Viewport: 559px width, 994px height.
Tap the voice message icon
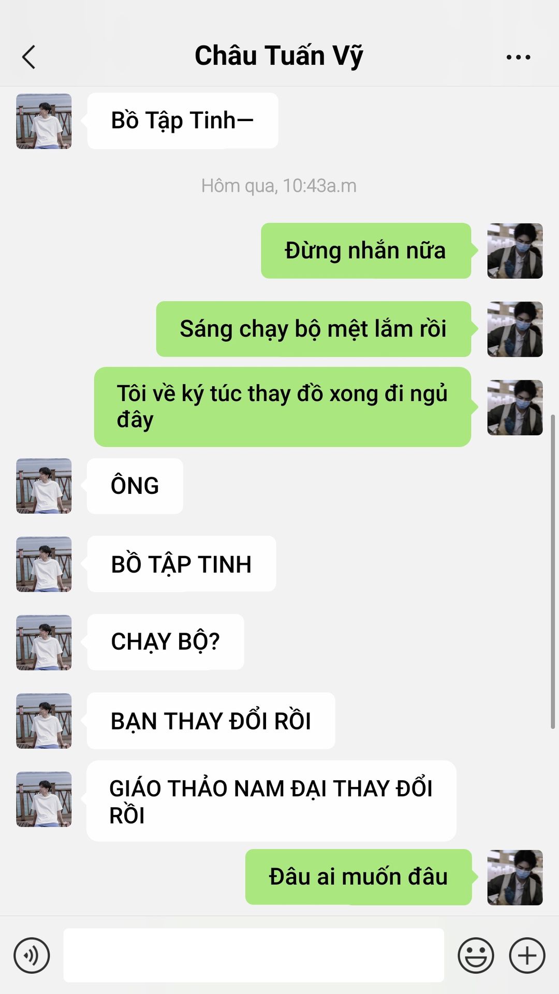[x=32, y=955]
